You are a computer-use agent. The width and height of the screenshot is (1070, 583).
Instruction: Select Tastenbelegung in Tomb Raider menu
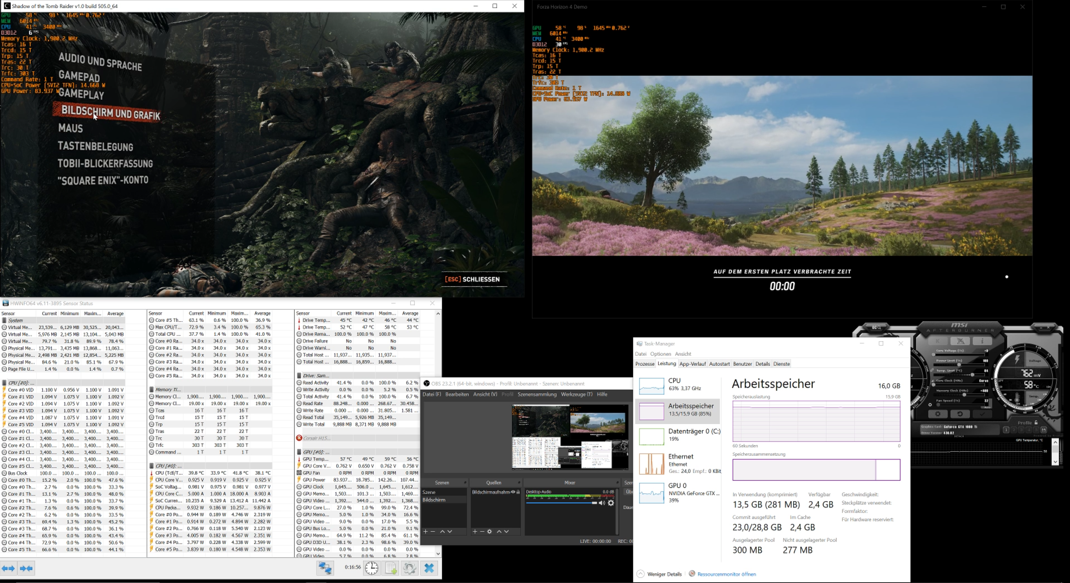96,147
